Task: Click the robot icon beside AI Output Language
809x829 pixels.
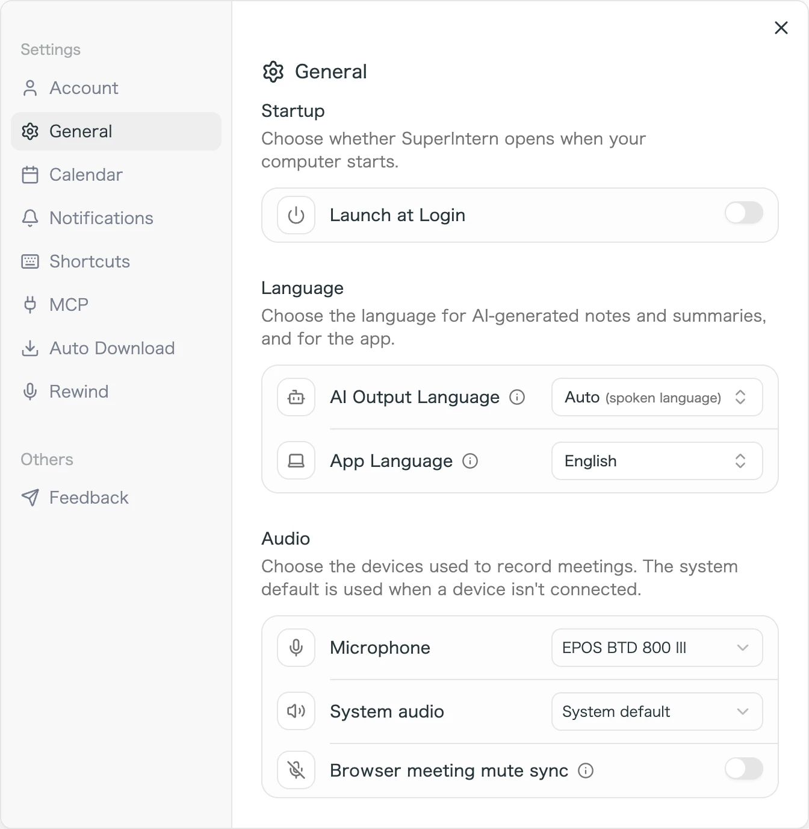Action: pos(296,397)
